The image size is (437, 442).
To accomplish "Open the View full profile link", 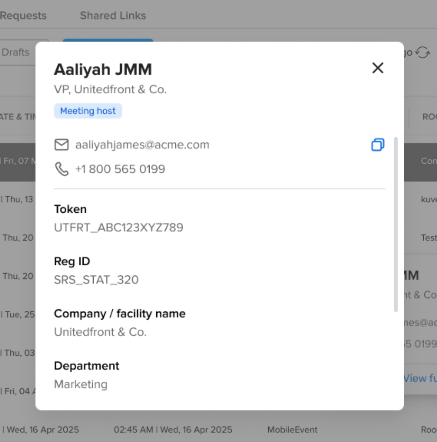I will click(420, 378).
